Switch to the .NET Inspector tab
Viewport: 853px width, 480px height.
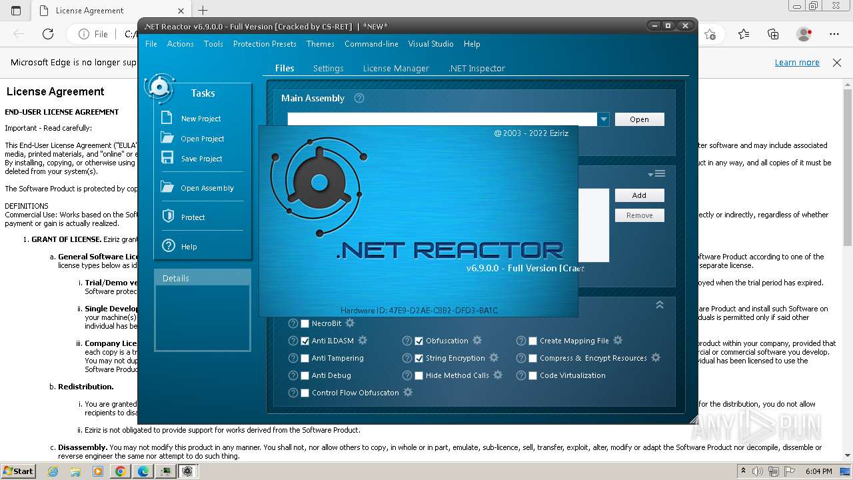coord(476,68)
